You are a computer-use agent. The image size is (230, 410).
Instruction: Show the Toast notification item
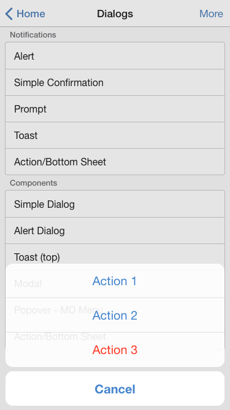(x=115, y=135)
